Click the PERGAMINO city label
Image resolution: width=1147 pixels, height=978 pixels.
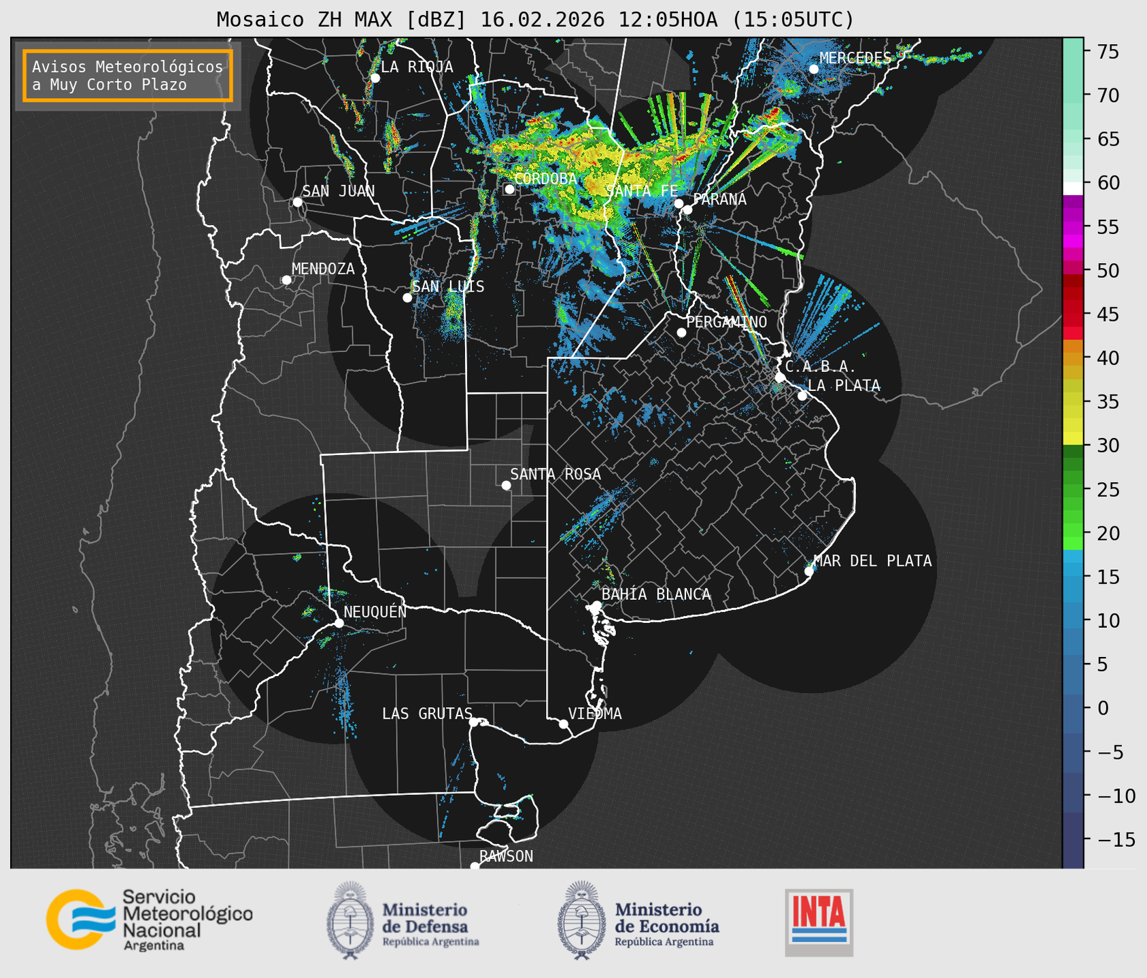click(x=726, y=322)
